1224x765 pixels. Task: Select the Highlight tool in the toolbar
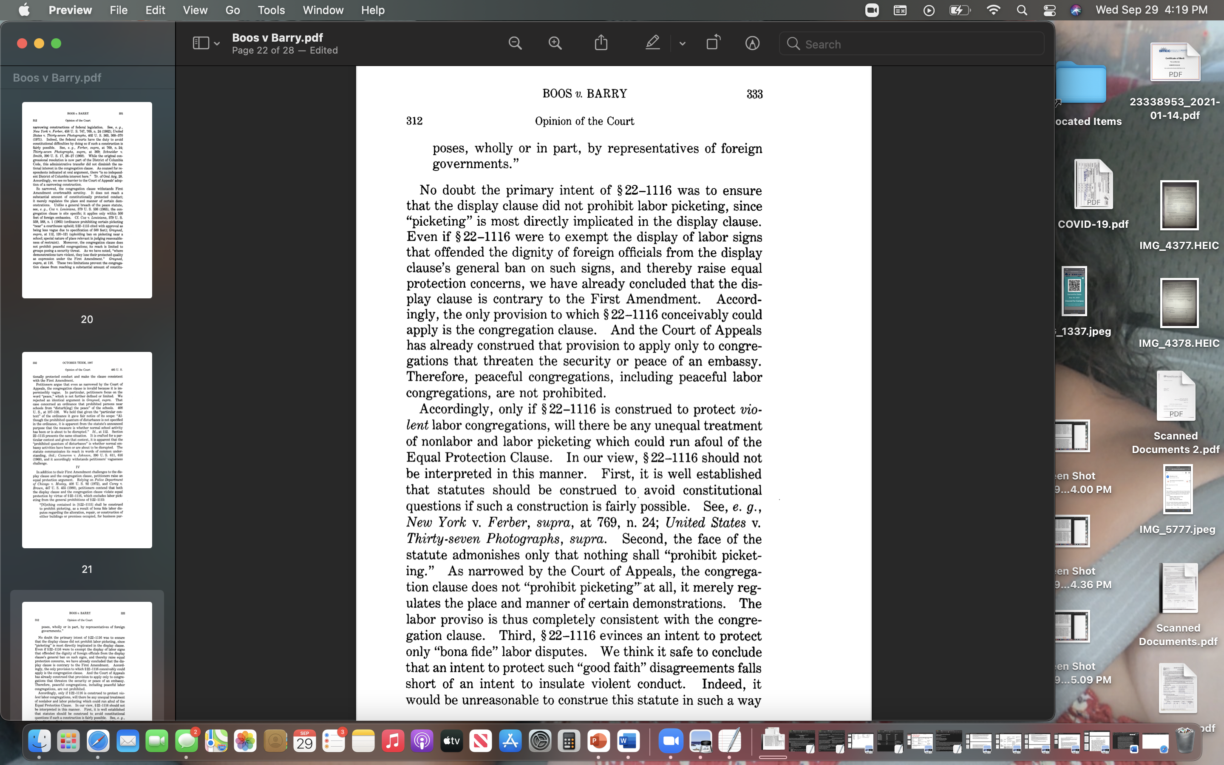tap(652, 42)
